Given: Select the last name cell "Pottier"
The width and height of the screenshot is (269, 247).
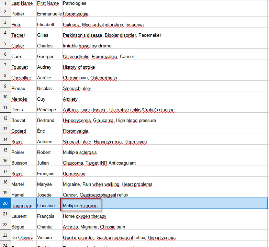Looking at the screenshot, I should tap(18, 14).
